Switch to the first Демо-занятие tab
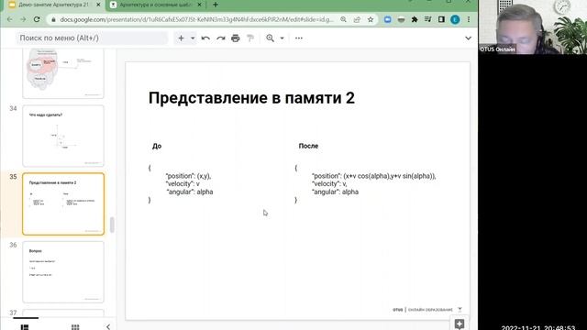The image size is (587, 330). pos(55,5)
